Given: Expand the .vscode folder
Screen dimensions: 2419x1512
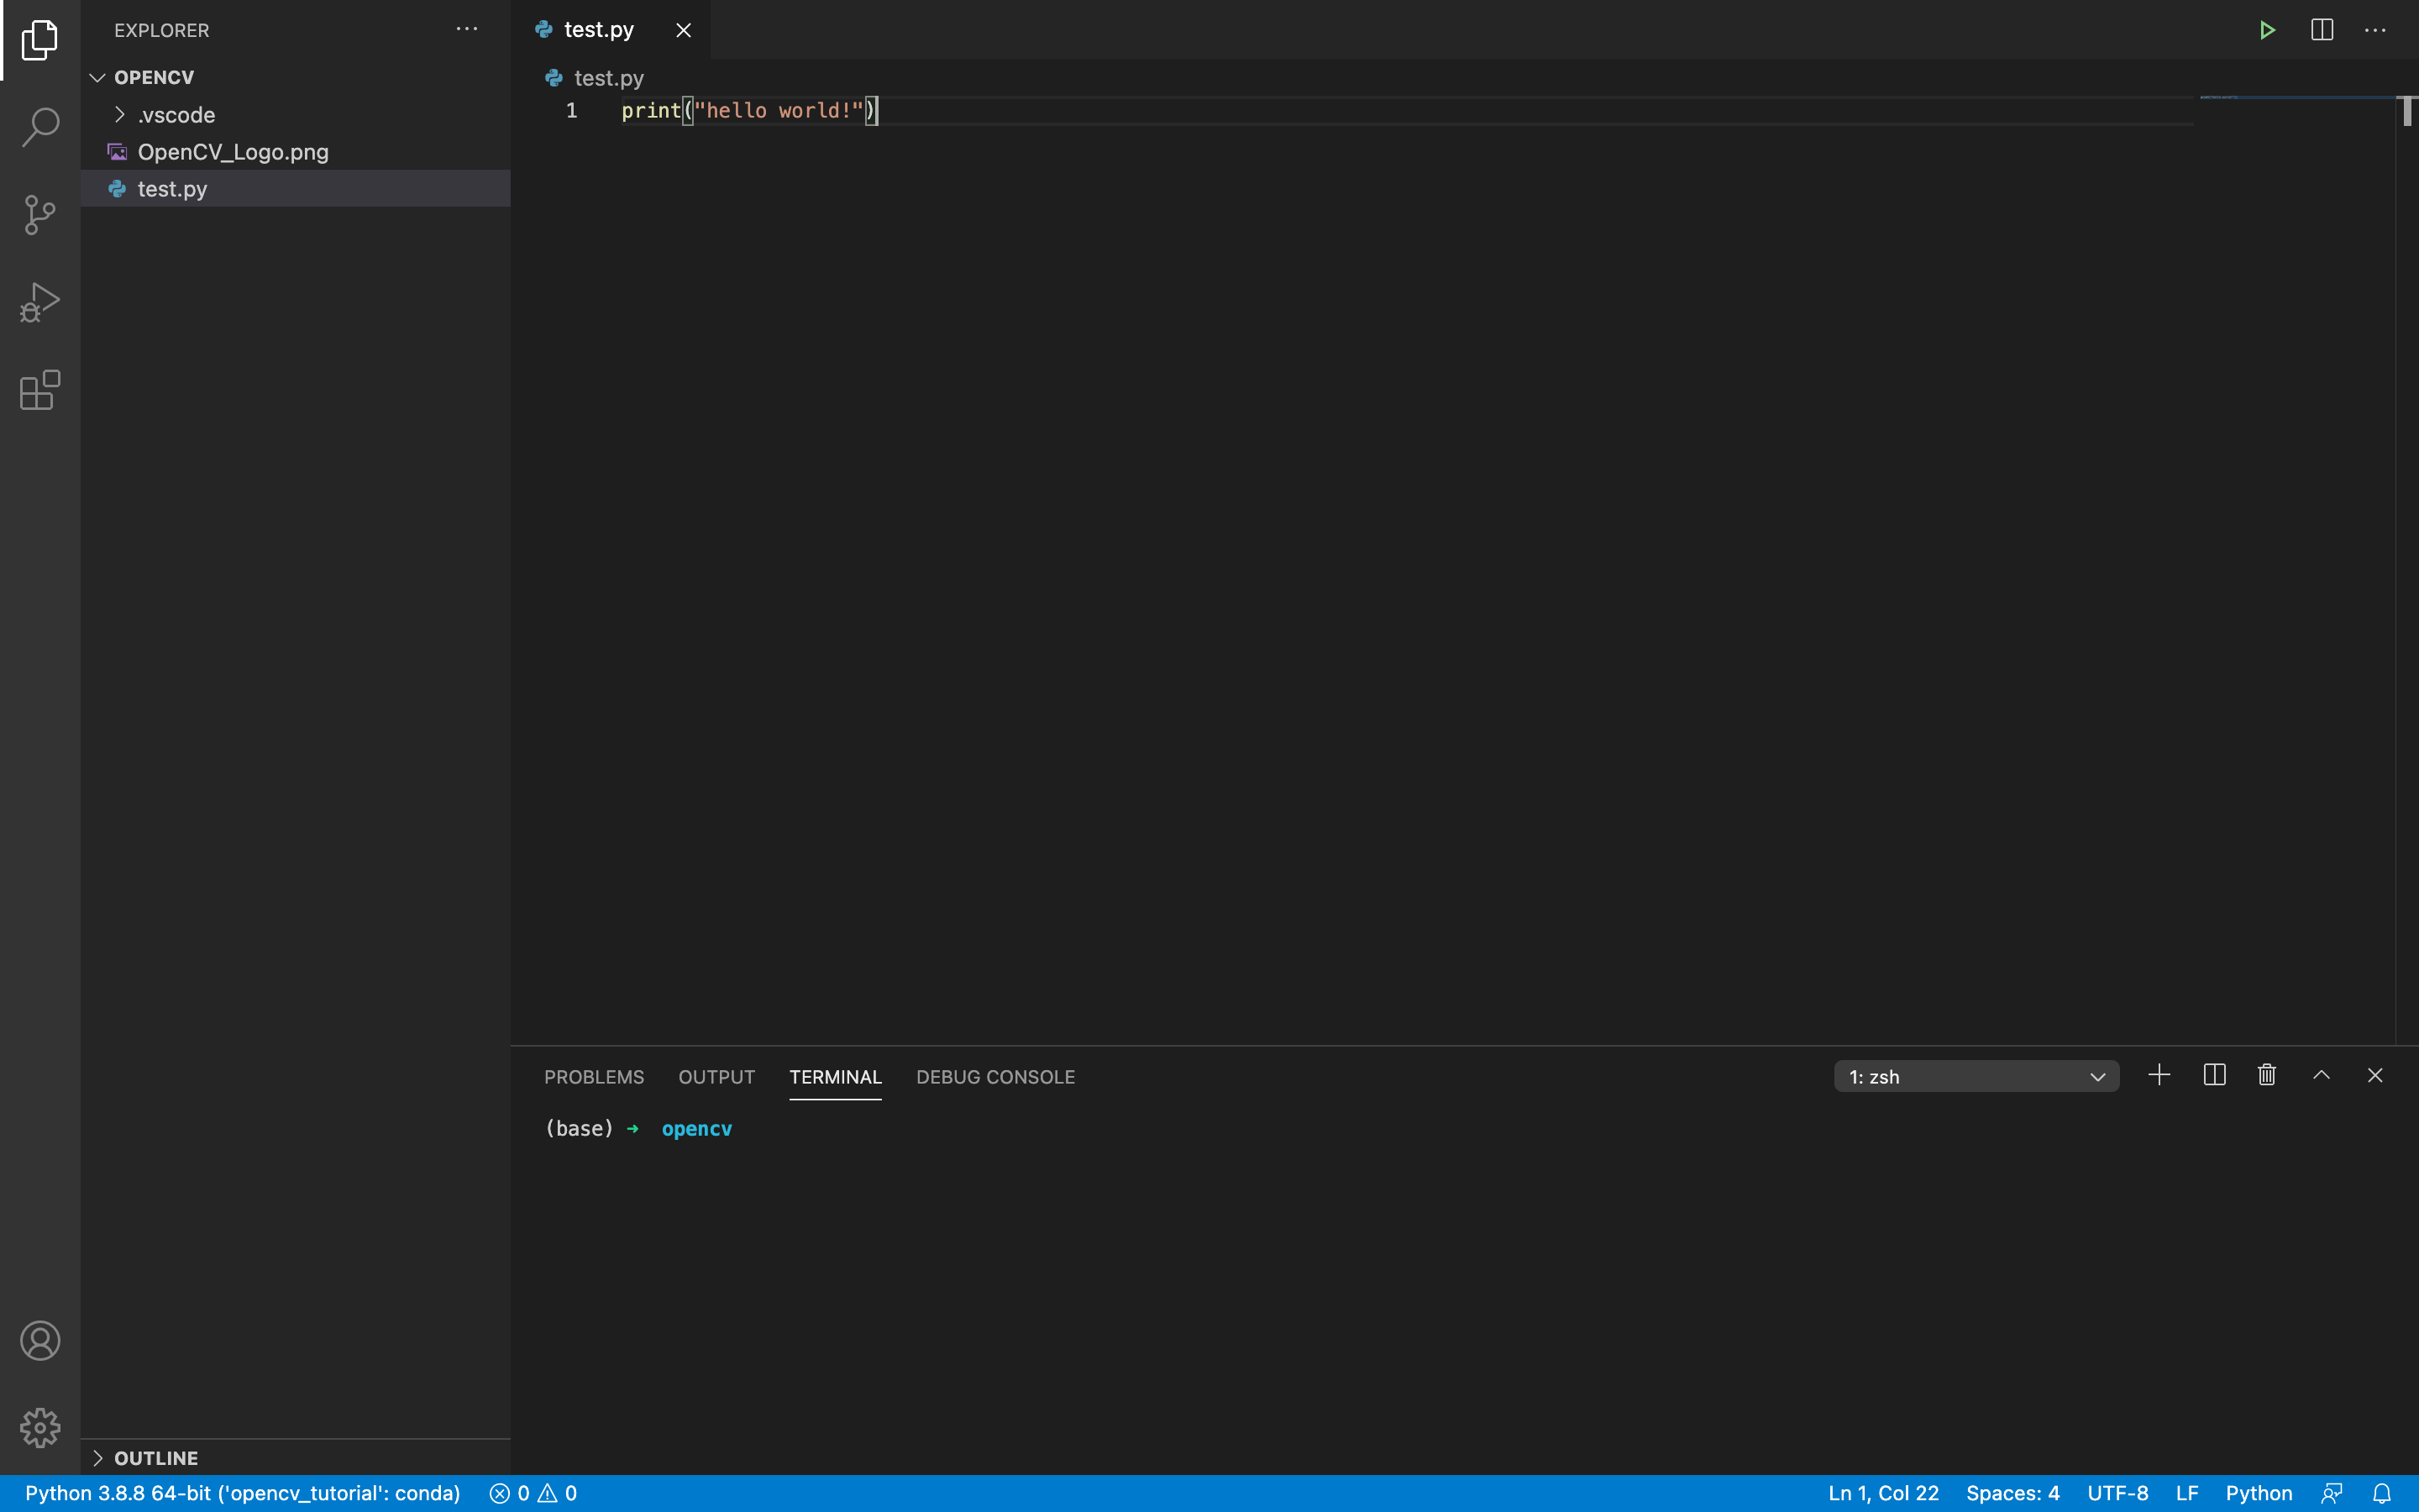Looking at the screenshot, I should [176, 115].
